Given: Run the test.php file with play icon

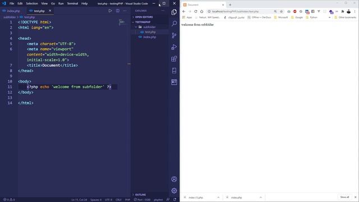Looking at the screenshot, I should 110,11.
